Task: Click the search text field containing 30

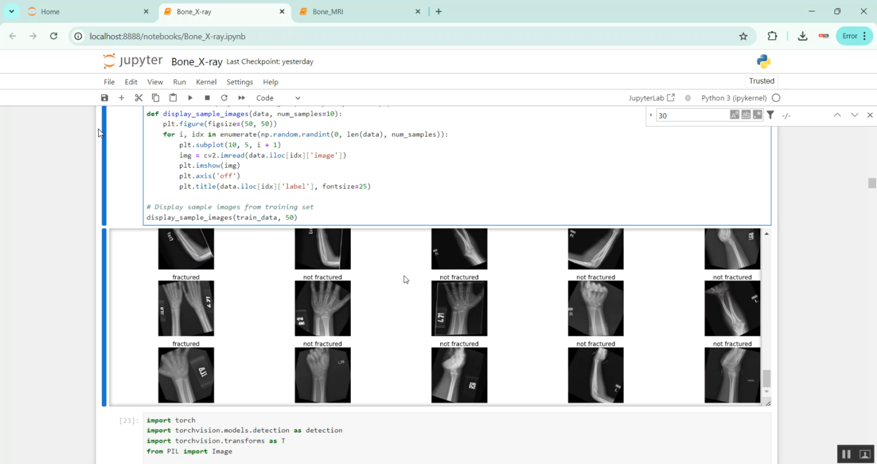Action: (692, 116)
